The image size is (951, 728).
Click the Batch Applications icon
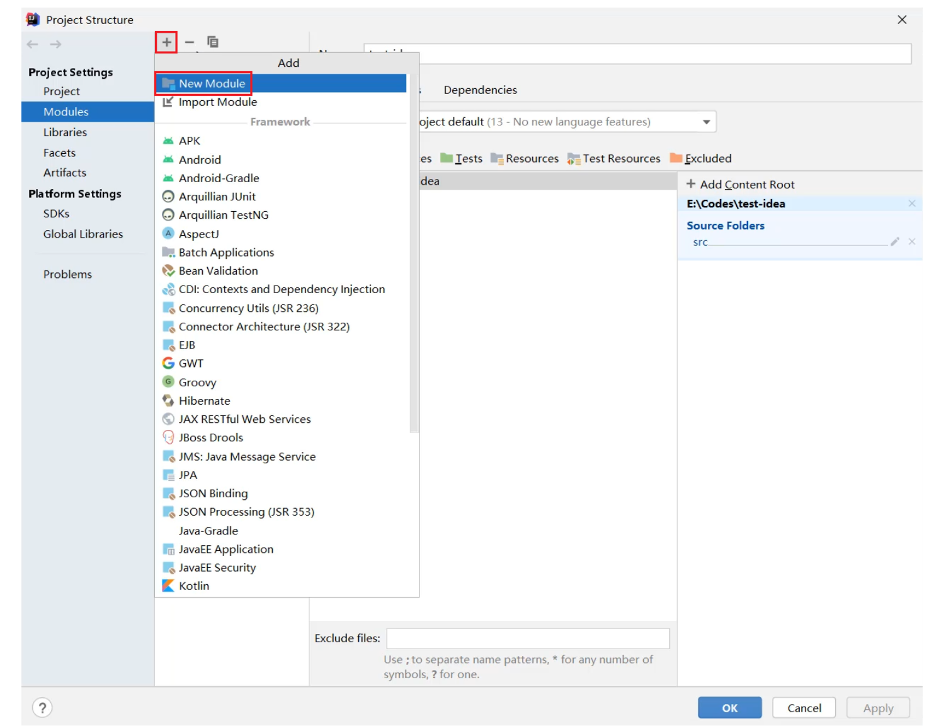tap(168, 252)
